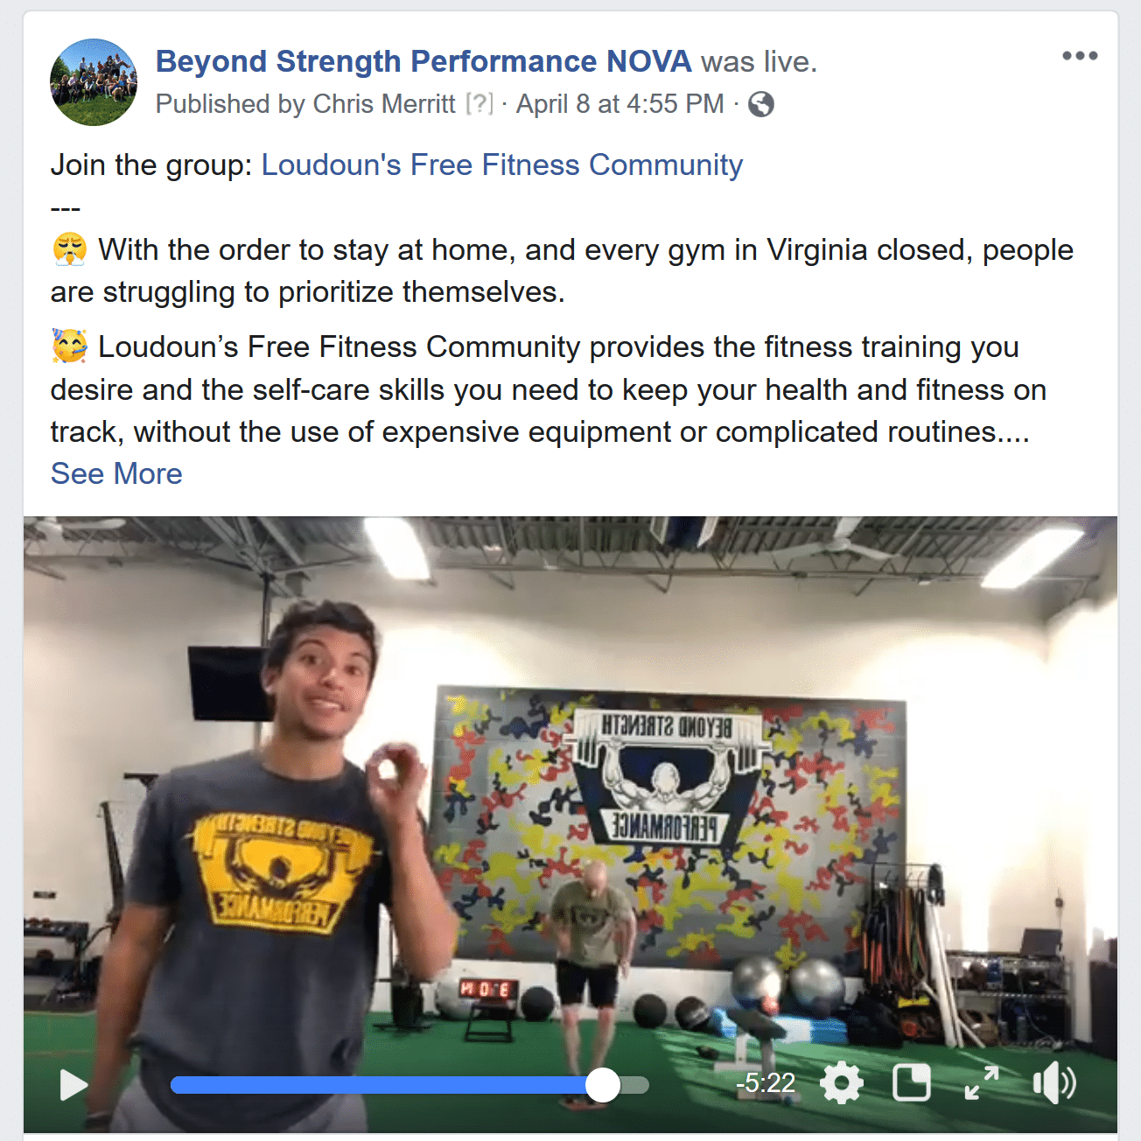Open the April 8 at 4:55 PM timestamp
The height and width of the screenshot is (1141, 1141).
coord(620,104)
